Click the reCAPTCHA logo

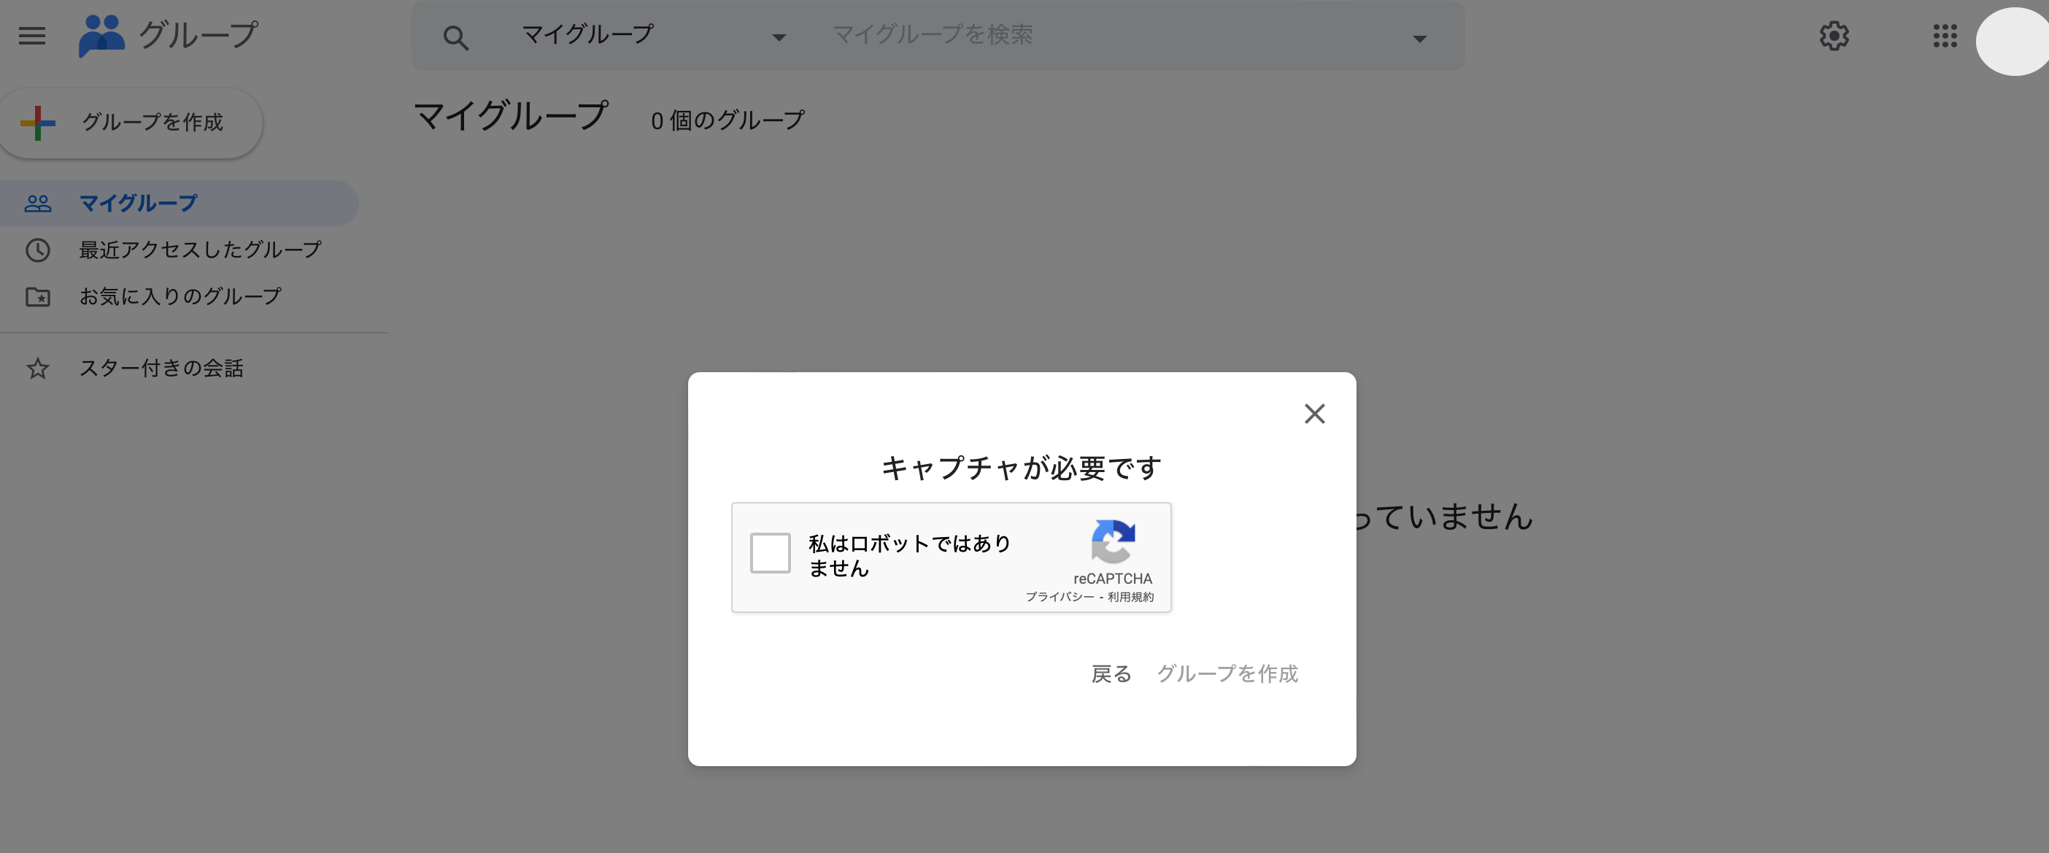pyautogui.click(x=1113, y=541)
